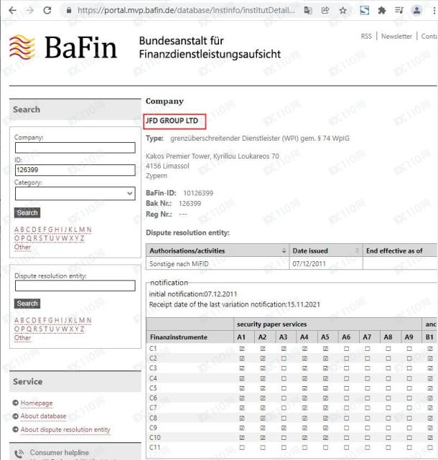Toggle the C11 A1 checkbox
The image size is (438, 460).
pos(242,448)
